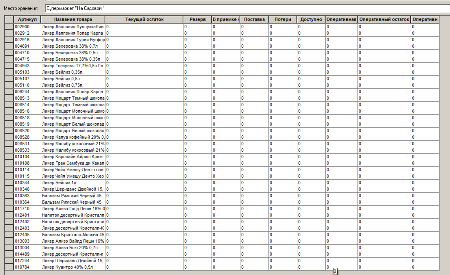
Task: Select 'Ликер Бейлиз 0,5л.' product
Action: (x=73, y=79)
